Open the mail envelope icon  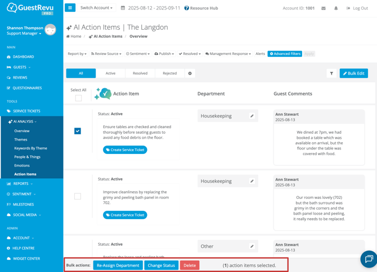(324, 8)
